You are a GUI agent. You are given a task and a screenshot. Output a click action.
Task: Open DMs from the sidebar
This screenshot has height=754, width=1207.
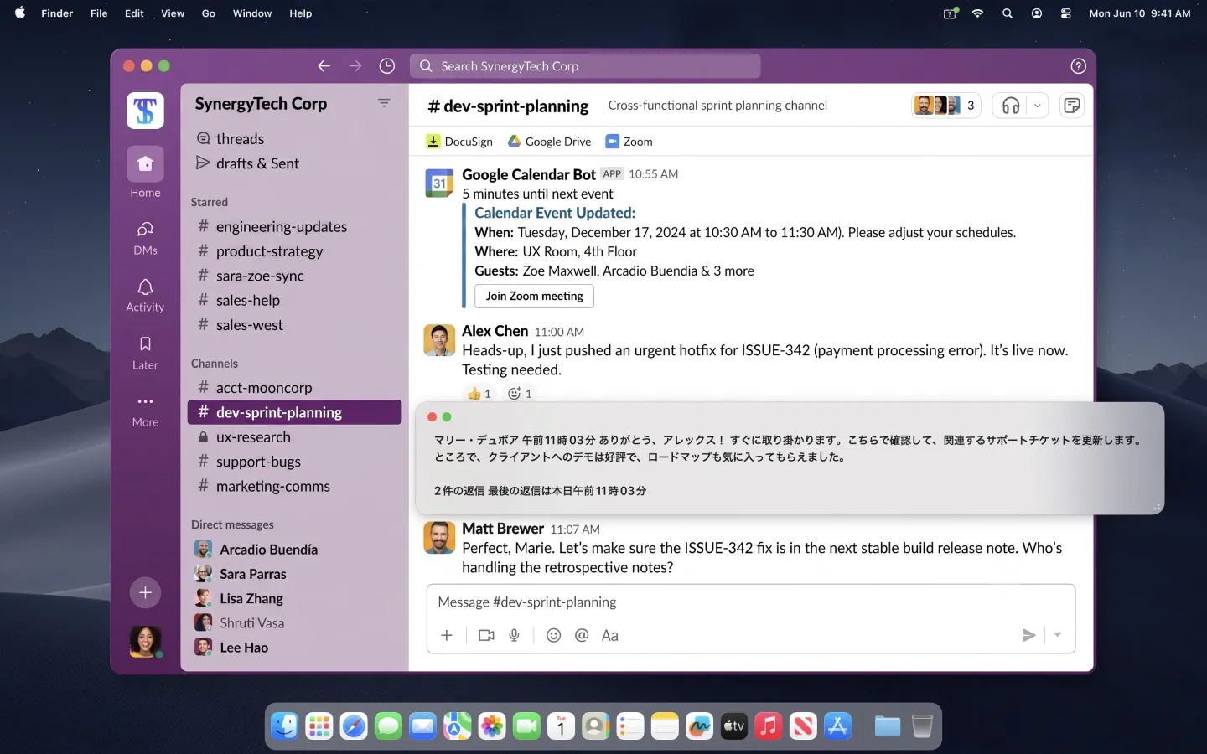point(145,237)
